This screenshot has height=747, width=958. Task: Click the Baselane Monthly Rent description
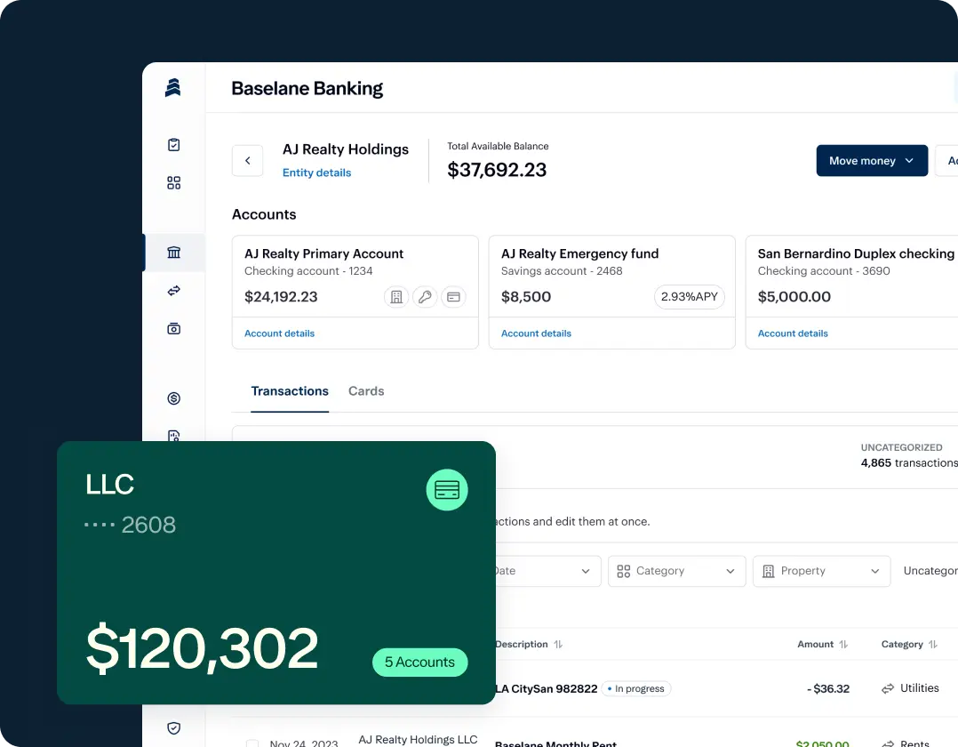(555, 743)
